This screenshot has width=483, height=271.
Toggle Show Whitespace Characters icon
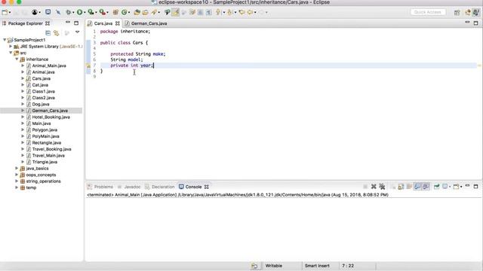click(209, 12)
